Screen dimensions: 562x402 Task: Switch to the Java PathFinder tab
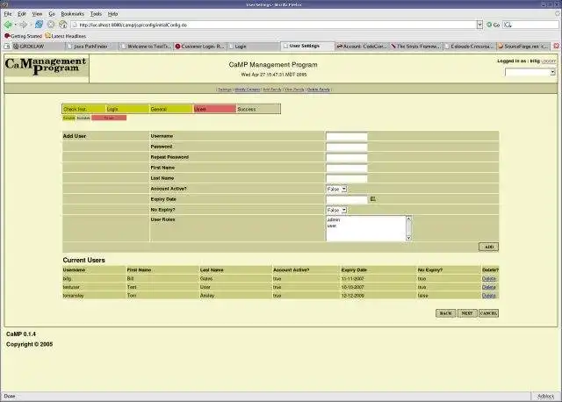92,47
